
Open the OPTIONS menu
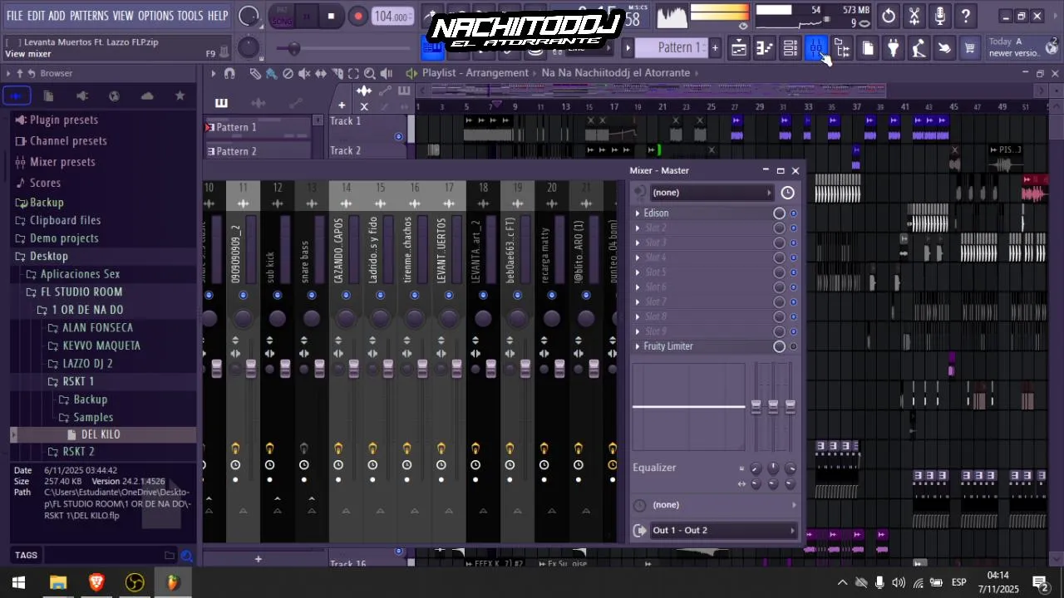point(155,16)
